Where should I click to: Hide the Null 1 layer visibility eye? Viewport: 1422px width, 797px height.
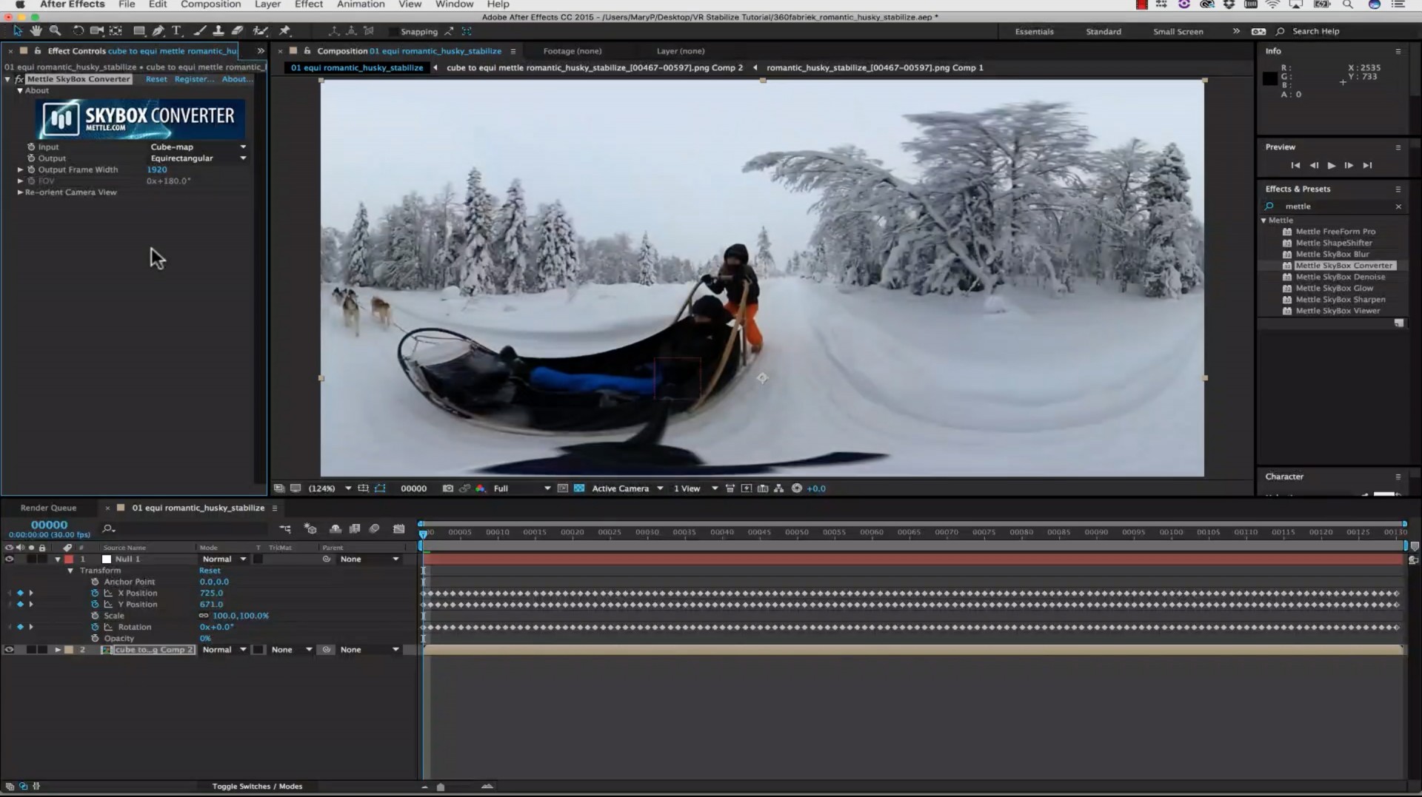(x=9, y=559)
